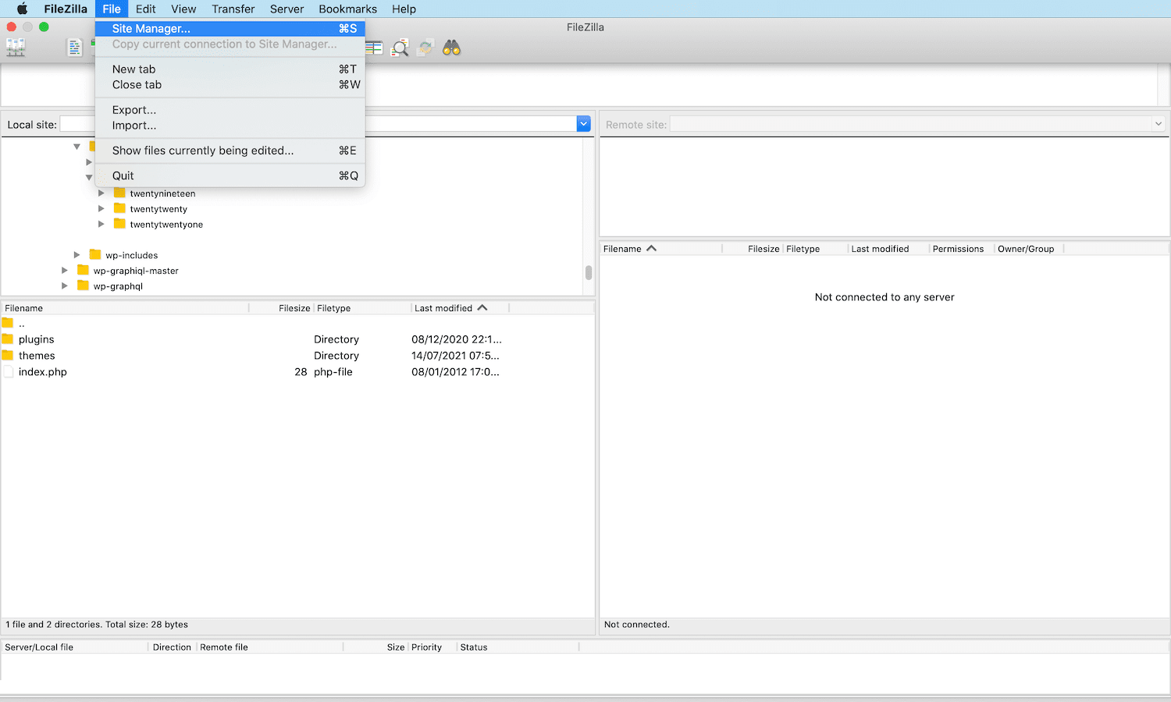Image resolution: width=1171 pixels, height=702 pixels.
Task: Open the Remote site path dropdown
Action: tap(1158, 123)
